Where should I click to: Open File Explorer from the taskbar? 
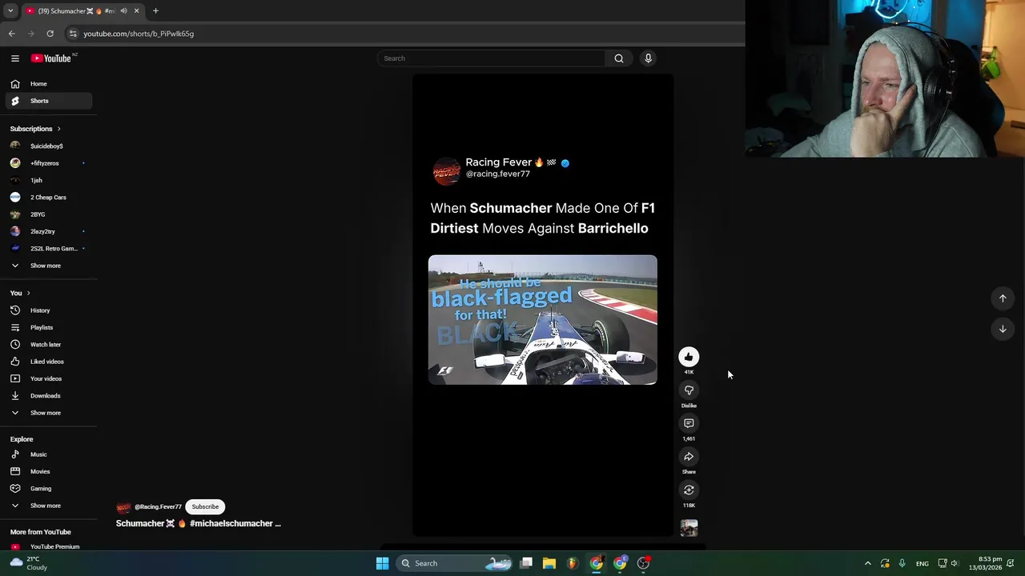click(x=549, y=563)
